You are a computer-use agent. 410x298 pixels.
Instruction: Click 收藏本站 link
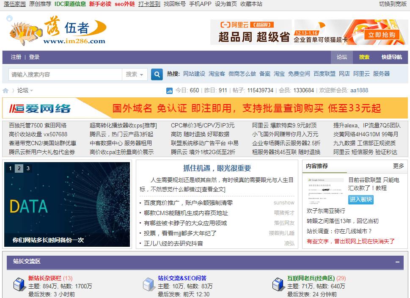coord(251,4)
